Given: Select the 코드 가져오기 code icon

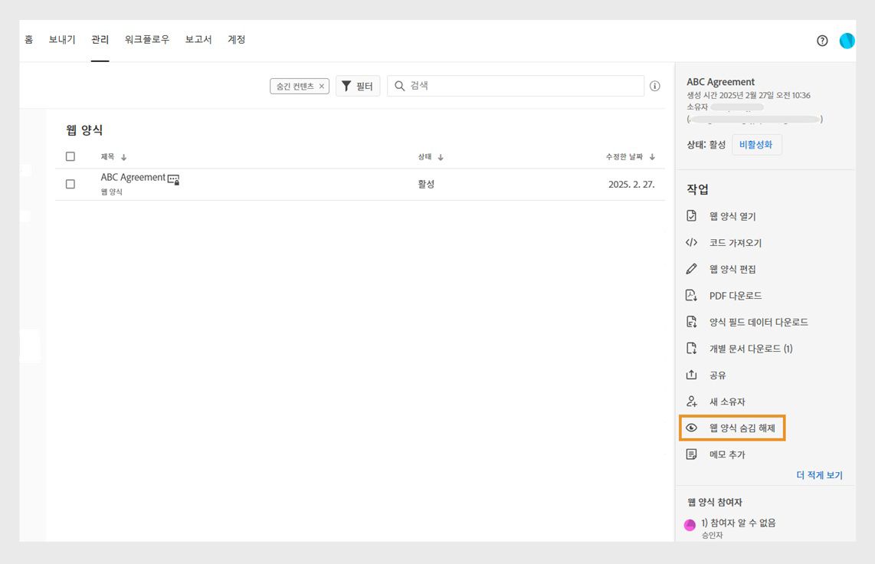Looking at the screenshot, I should (x=692, y=242).
